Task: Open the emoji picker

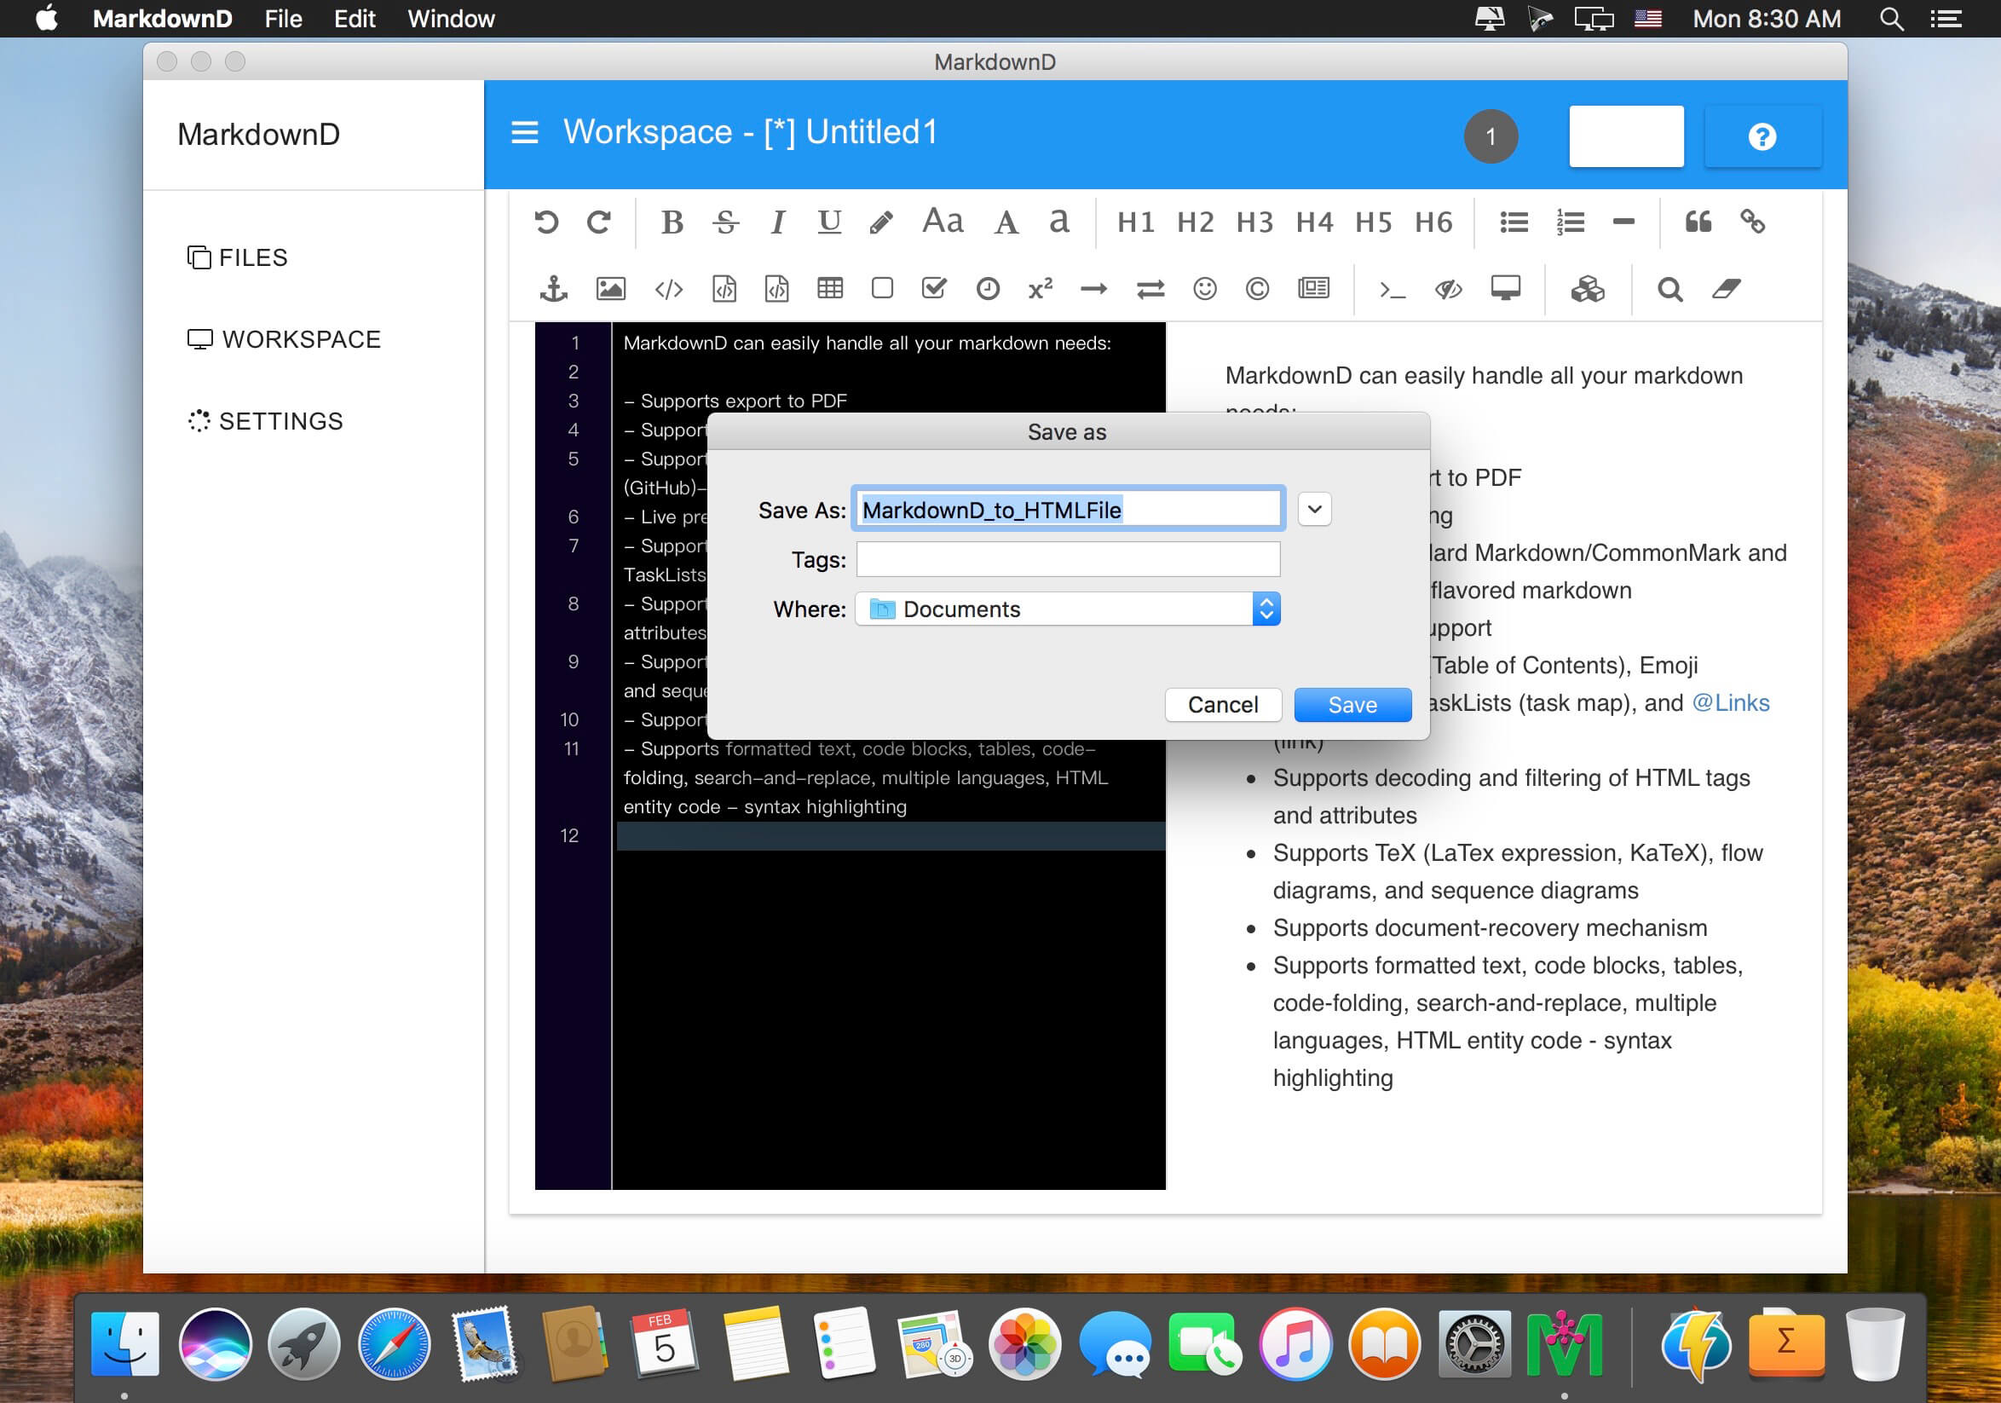Action: coord(1204,288)
